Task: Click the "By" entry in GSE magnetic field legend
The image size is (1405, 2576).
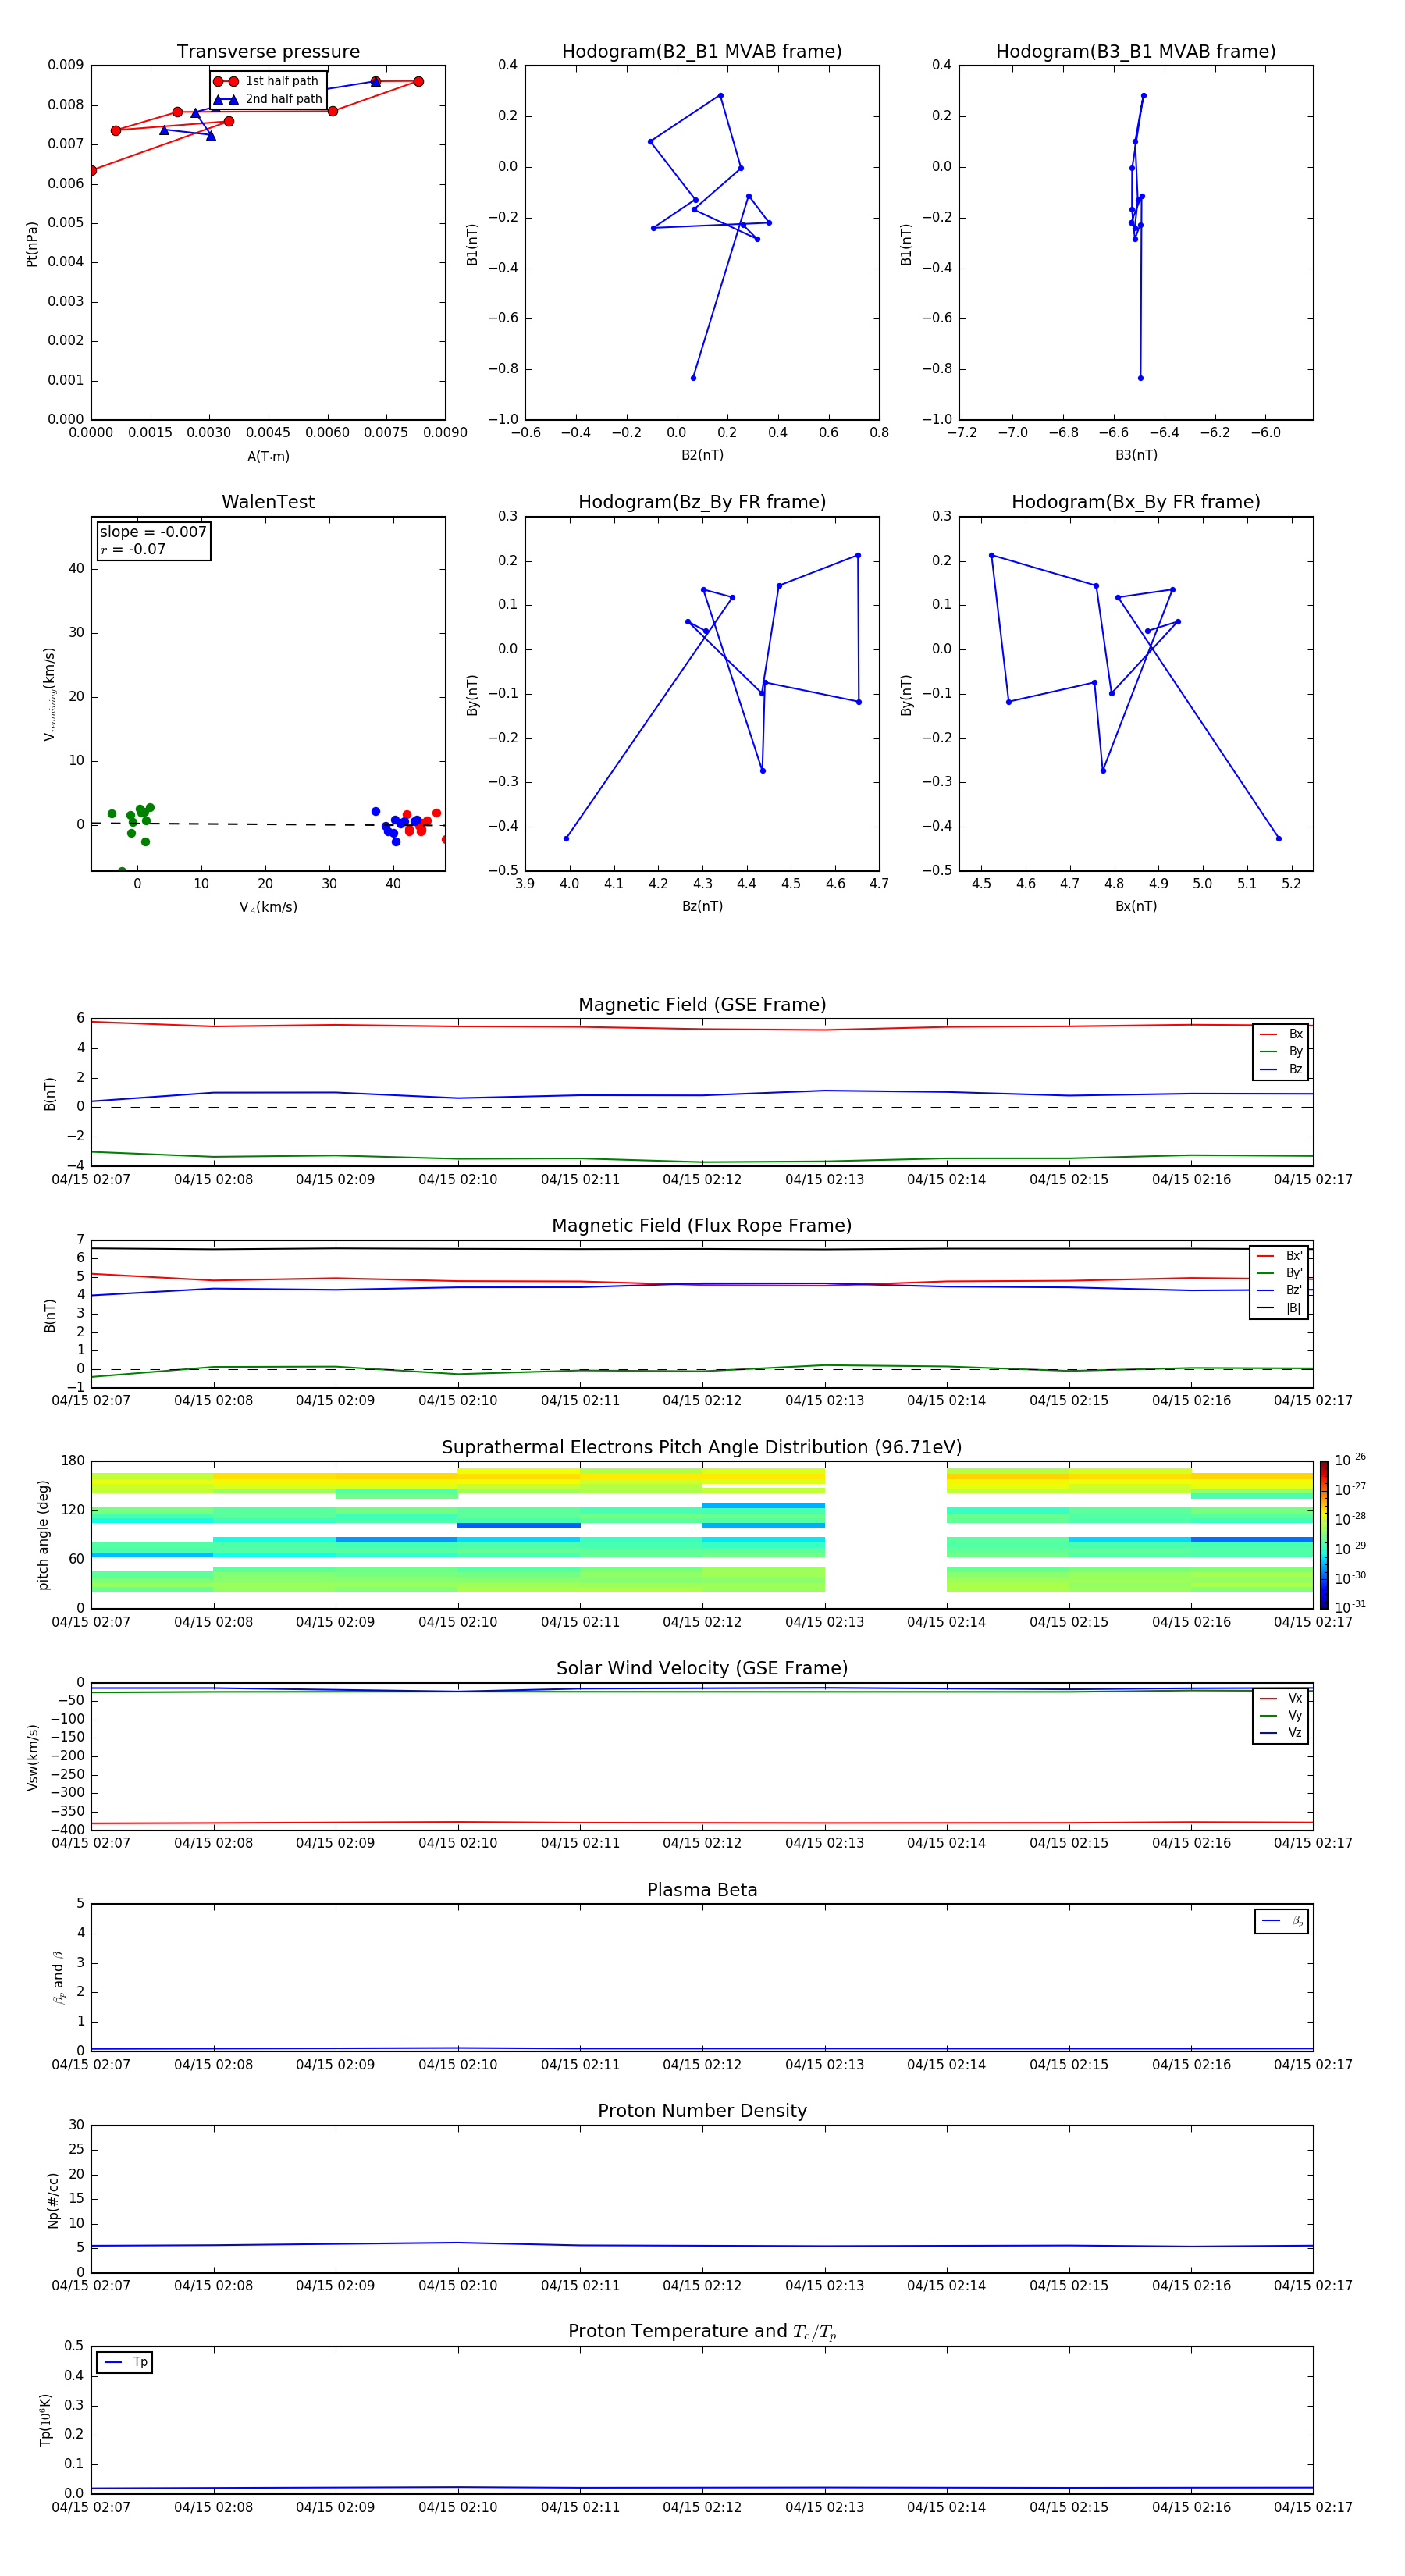Action: (x=1281, y=1051)
